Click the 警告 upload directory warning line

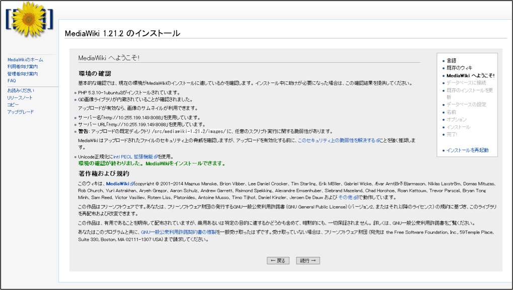[x=205, y=132]
